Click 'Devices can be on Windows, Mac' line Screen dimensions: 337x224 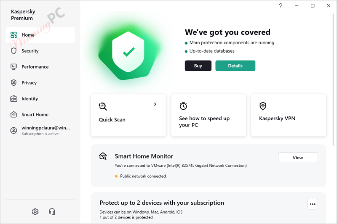(x=142, y=212)
